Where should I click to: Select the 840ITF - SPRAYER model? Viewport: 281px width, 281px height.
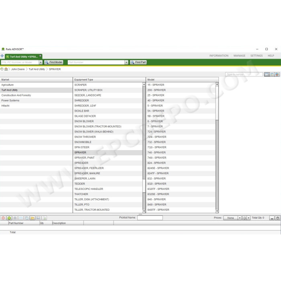181,210
